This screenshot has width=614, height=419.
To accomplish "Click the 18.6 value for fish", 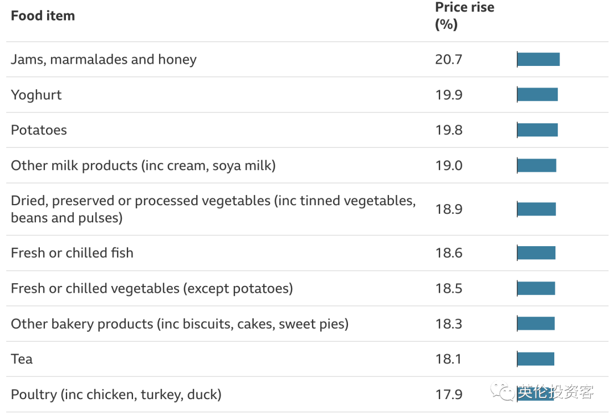I will (449, 253).
